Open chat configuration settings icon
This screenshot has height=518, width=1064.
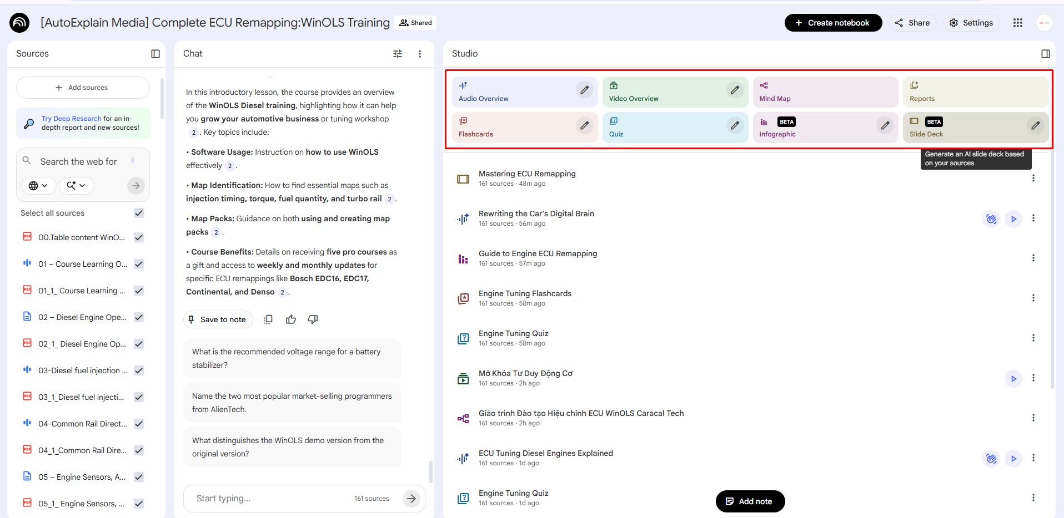click(x=398, y=54)
